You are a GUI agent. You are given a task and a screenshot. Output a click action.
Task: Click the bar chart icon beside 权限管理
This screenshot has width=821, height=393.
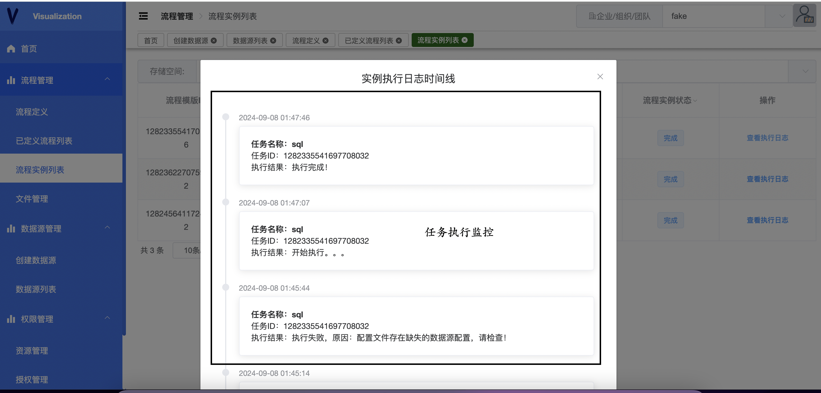11,319
